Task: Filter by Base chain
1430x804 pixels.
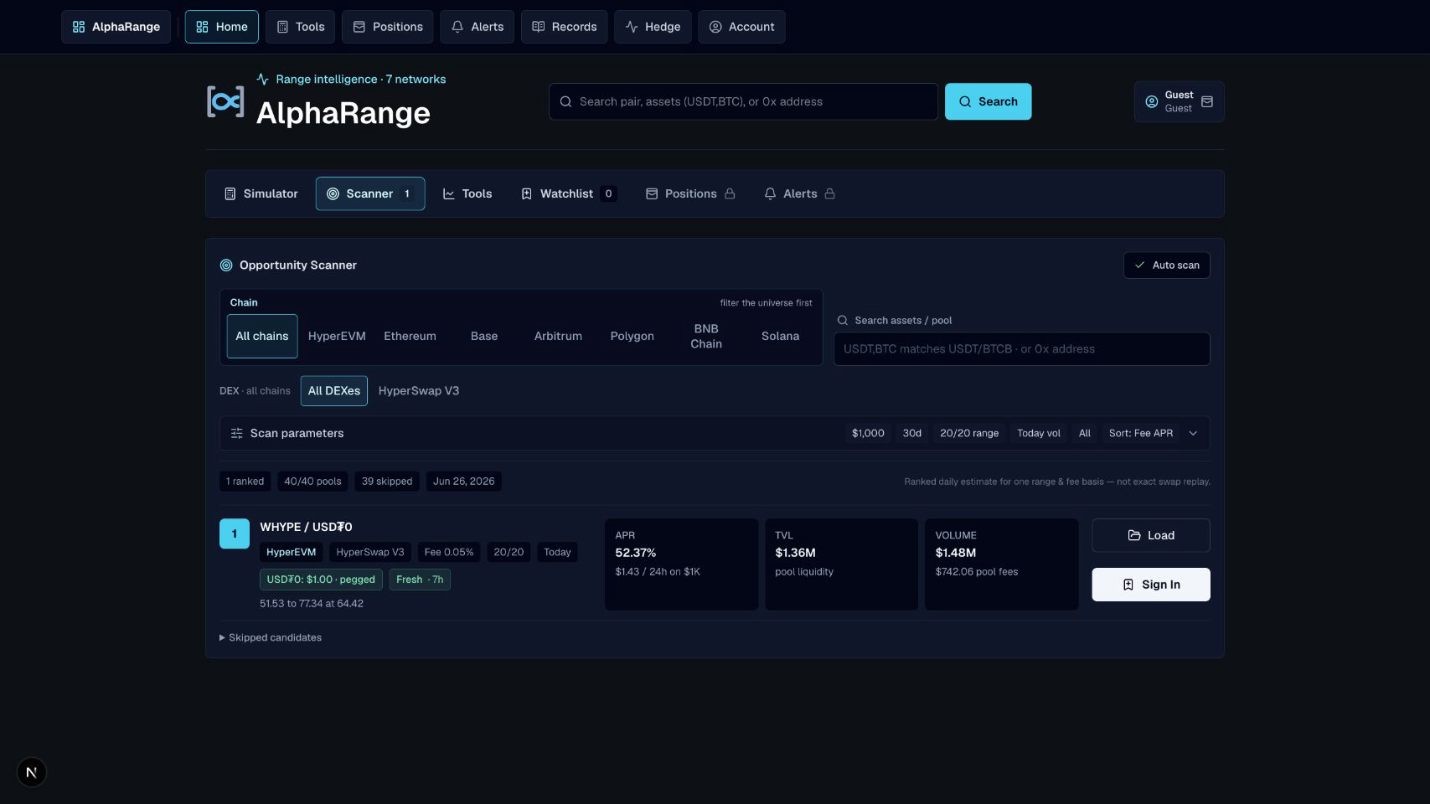Action: pos(484,336)
